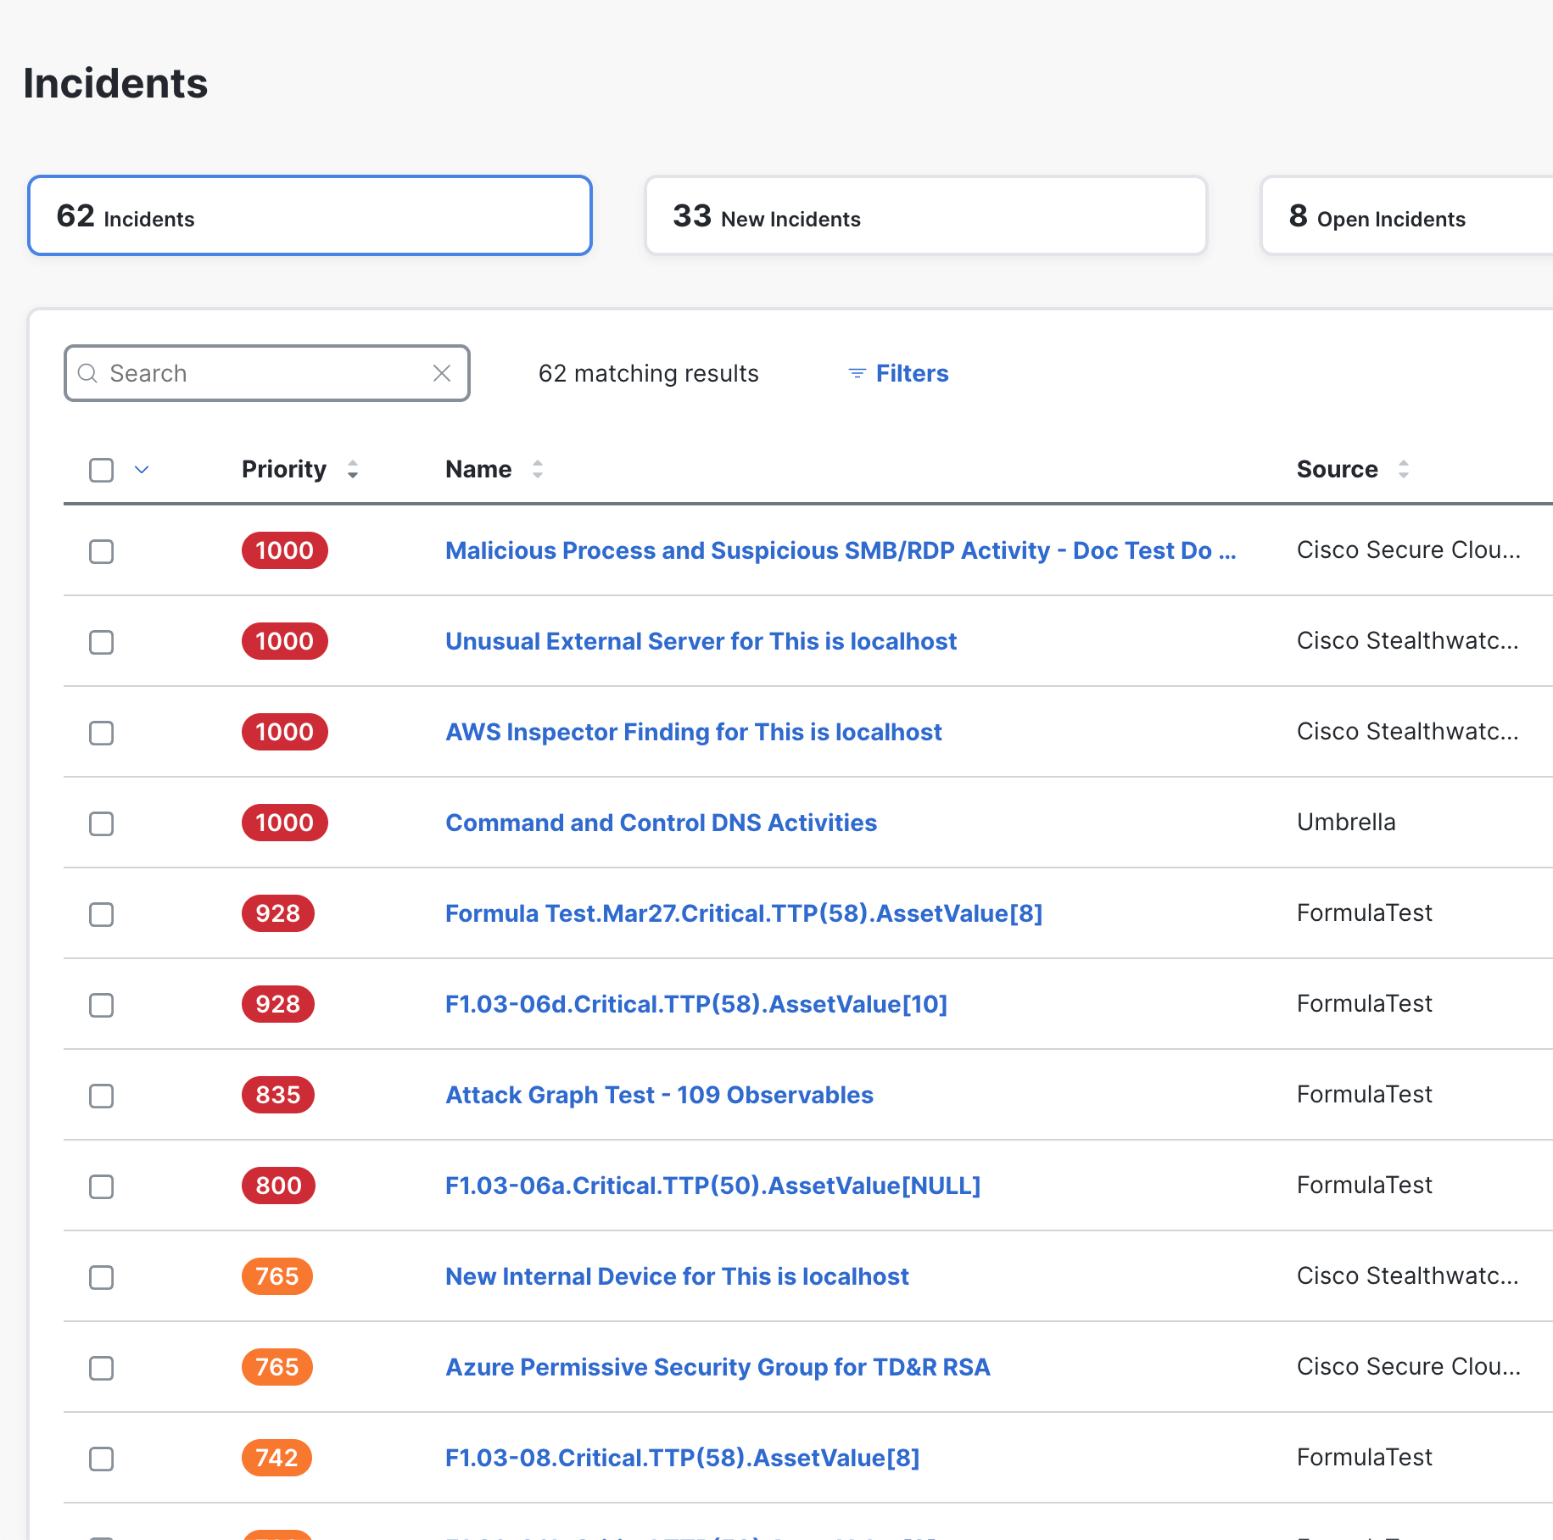Show all 62 Incidents tab
This screenshot has height=1540, width=1553.
(x=310, y=216)
